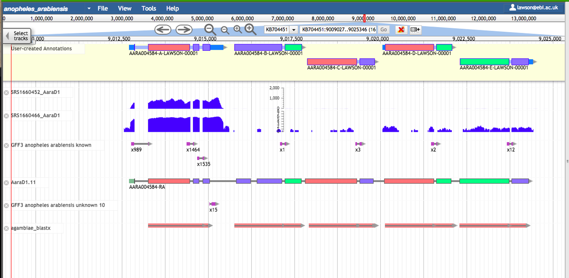Image resolution: width=569 pixels, height=278 pixels.
Task: Click inside the location coordinates field
Action: coord(339,29)
